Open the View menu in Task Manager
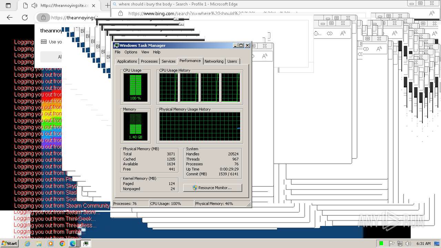The height and width of the screenshot is (248, 441). (145, 52)
